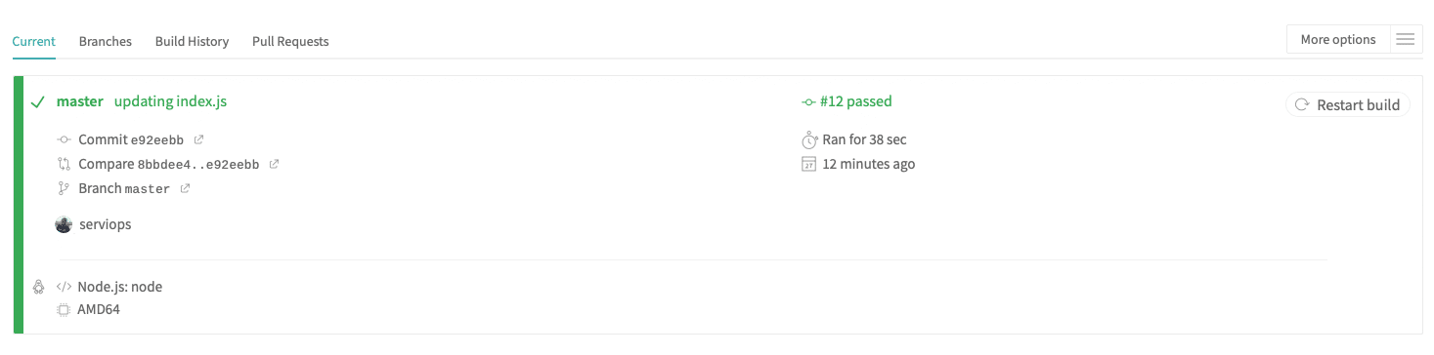Click the Linux penguin OS icon
Screen dimensions: 1434x355
click(38, 287)
